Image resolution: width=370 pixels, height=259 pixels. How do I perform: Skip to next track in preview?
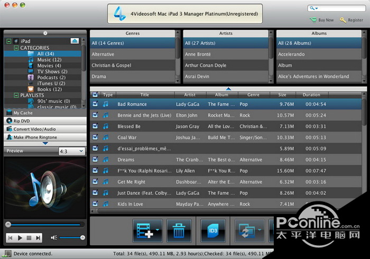pos(38,238)
